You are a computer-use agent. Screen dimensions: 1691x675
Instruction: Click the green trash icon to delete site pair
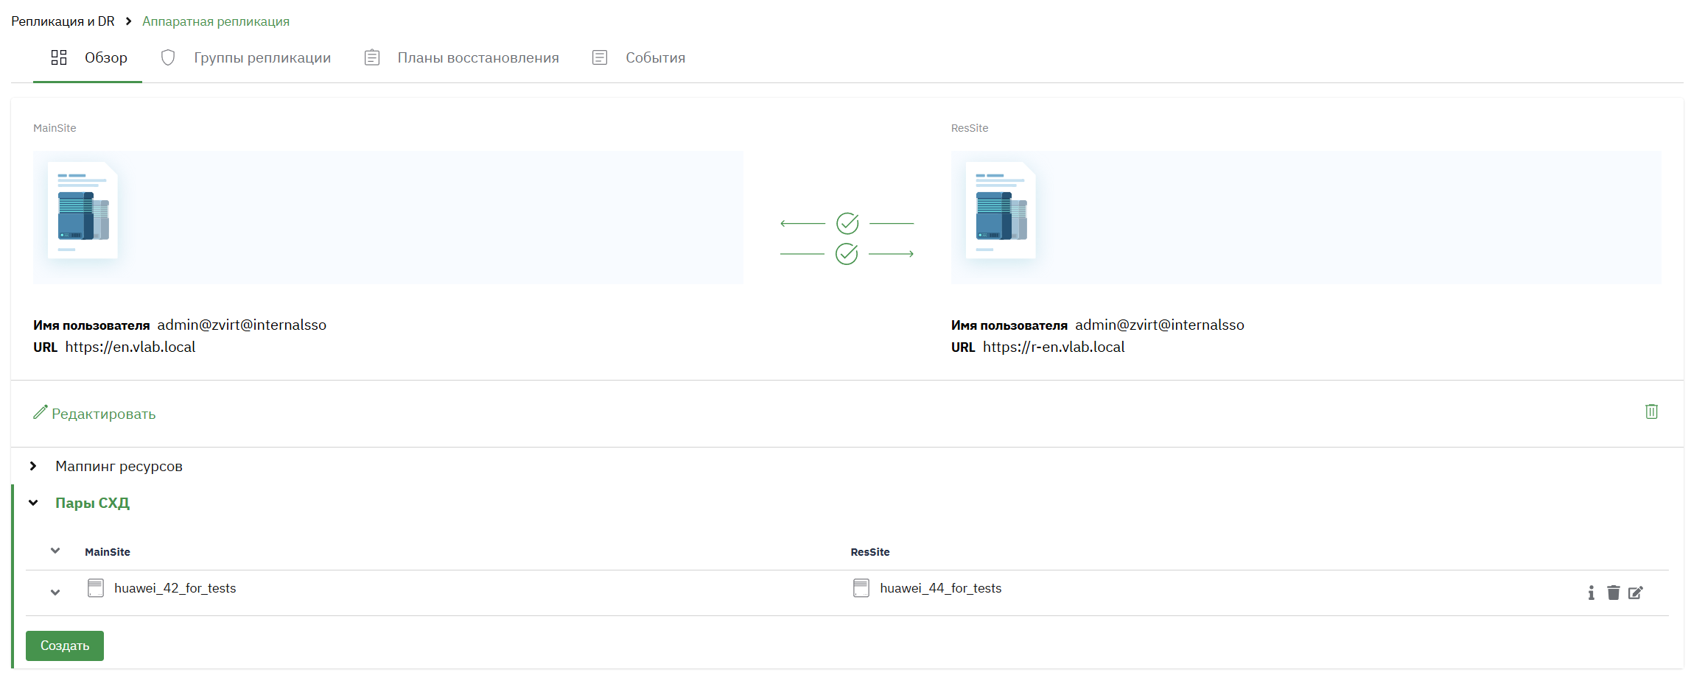click(1651, 411)
